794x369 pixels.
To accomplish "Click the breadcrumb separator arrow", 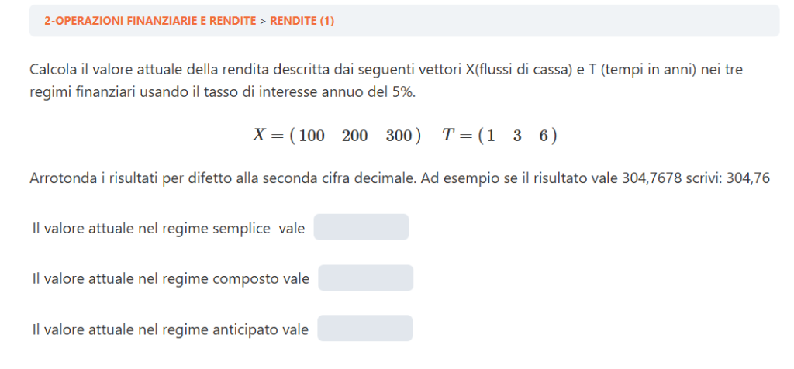I will click(263, 21).
